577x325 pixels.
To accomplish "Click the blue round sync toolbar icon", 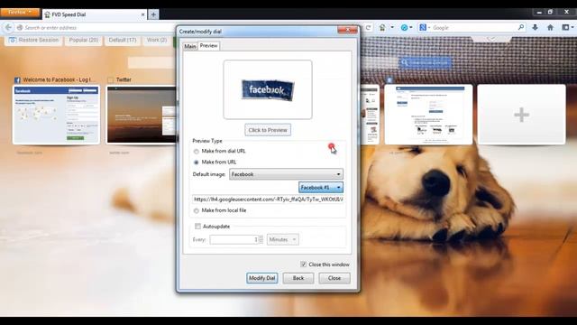I will tap(404, 28).
